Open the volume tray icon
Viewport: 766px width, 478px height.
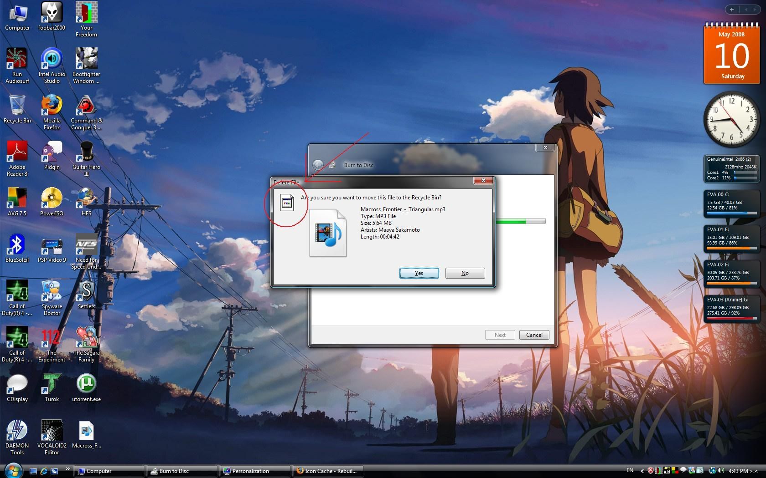point(721,470)
